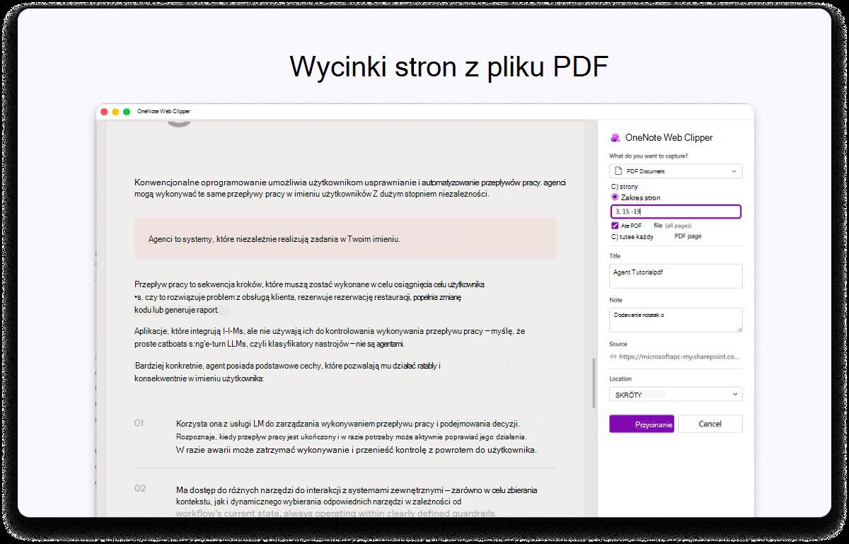Open the SKRÓTY location dropdown
Viewport: 849px width, 544px height.
[x=676, y=394]
